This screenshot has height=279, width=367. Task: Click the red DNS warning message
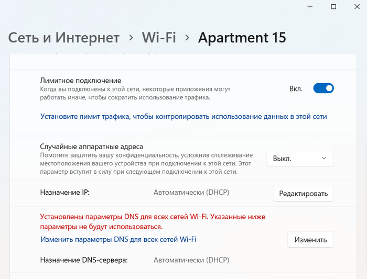tap(153, 222)
